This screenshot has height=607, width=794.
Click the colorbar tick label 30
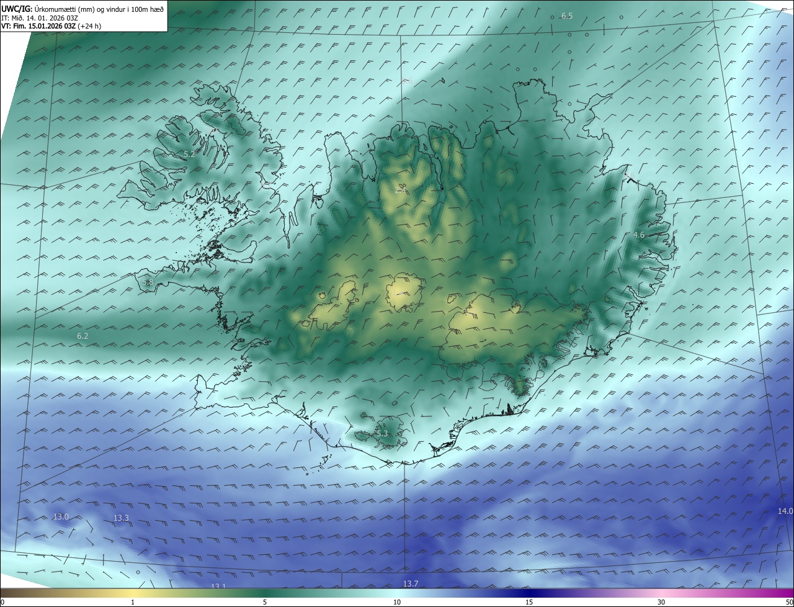tap(661, 602)
